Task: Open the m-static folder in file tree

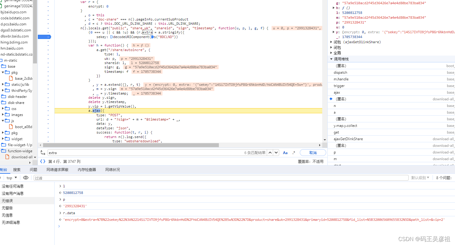Action: point(11,60)
